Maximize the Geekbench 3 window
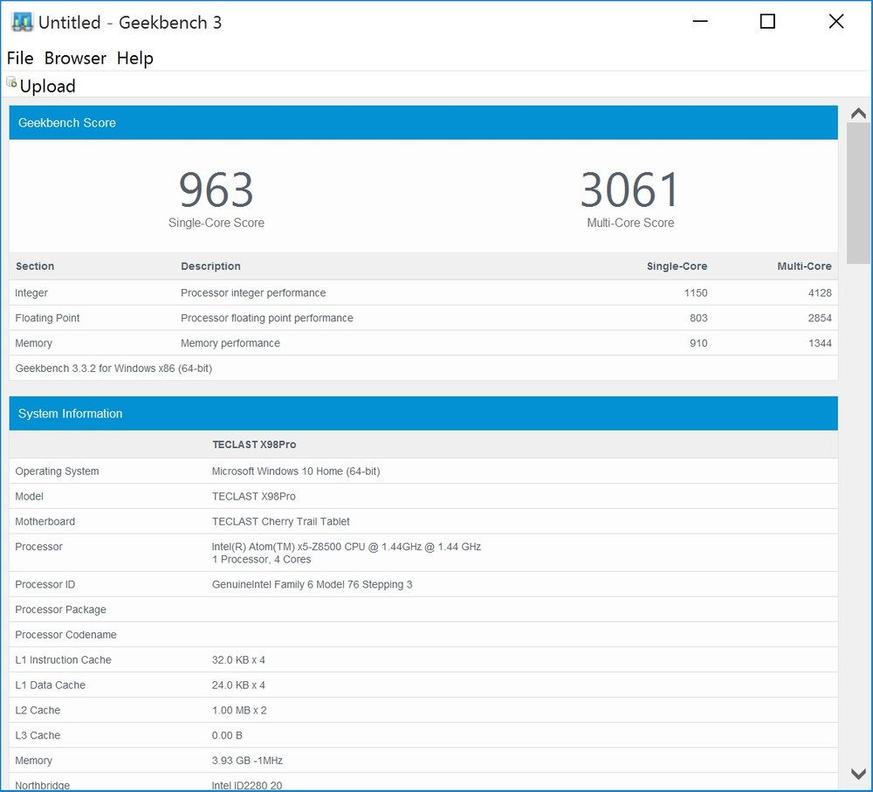Screen dimensions: 873x792 [x=767, y=22]
